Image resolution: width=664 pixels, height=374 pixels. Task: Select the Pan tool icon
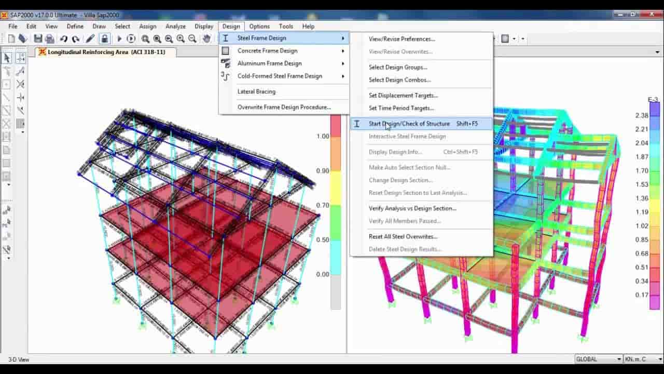click(x=207, y=38)
